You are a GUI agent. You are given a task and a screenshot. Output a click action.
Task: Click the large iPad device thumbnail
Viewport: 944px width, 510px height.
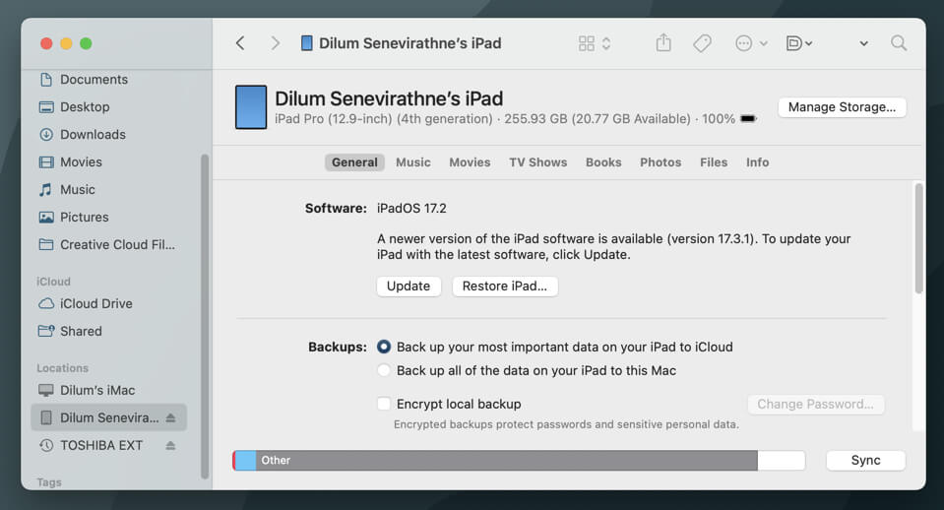(x=250, y=107)
